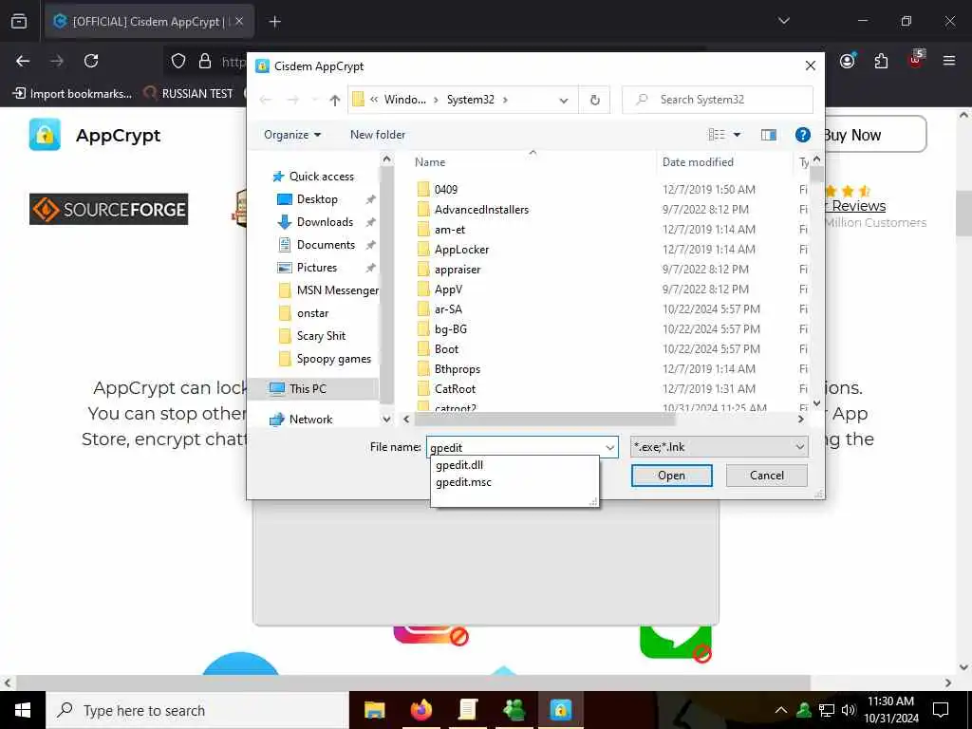Open the file dialog Help icon
The width and height of the screenshot is (972, 729).
click(802, 135)
